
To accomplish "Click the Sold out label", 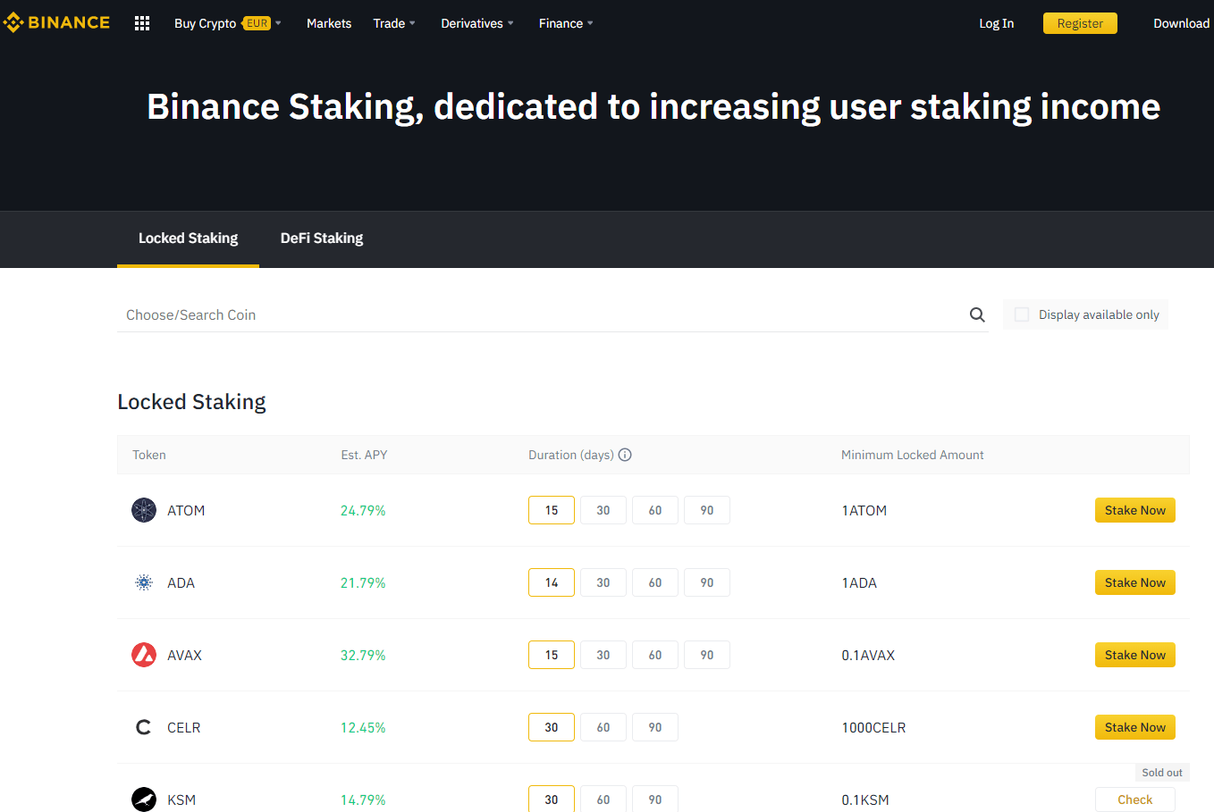I will [1162, 773].
